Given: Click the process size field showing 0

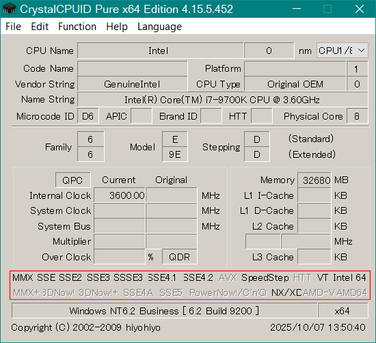Looking at the screenshot, I should click(x=269, y=51).
